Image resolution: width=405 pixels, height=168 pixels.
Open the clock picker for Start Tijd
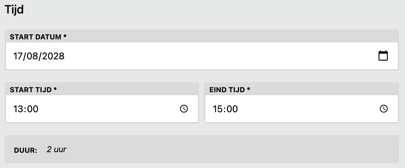[184, 109]
